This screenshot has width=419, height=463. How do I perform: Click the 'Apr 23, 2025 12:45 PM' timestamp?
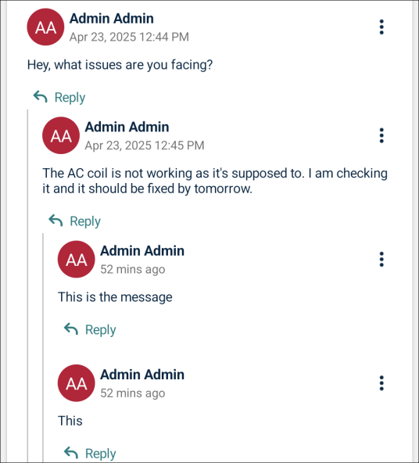(145, 145)
